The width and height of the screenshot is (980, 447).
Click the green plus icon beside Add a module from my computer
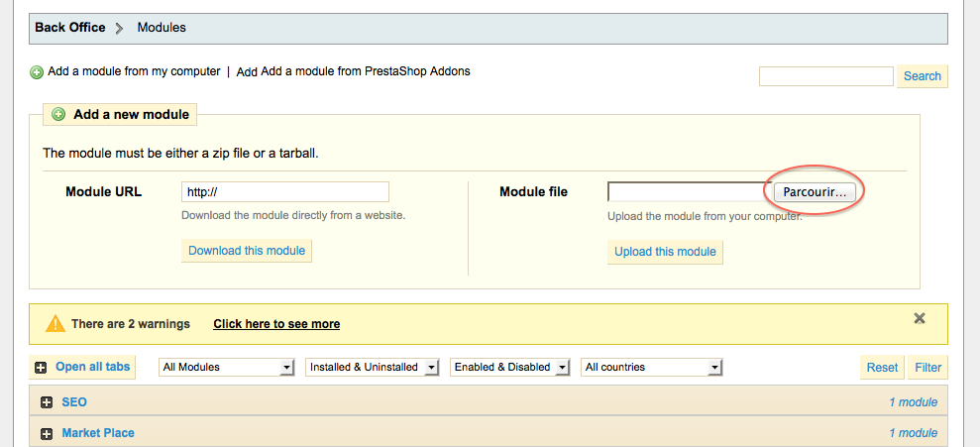(37, 72)
